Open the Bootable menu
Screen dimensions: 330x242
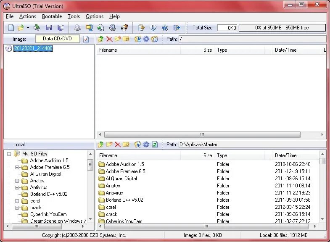52,16
